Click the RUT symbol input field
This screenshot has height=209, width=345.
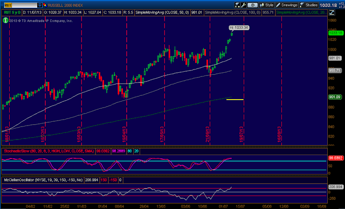(x=20, y=5)
